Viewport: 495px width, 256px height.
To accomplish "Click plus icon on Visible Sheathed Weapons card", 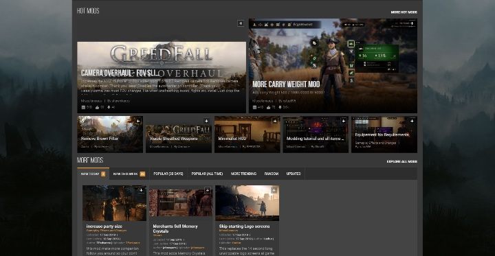I will tap(206, 121).
